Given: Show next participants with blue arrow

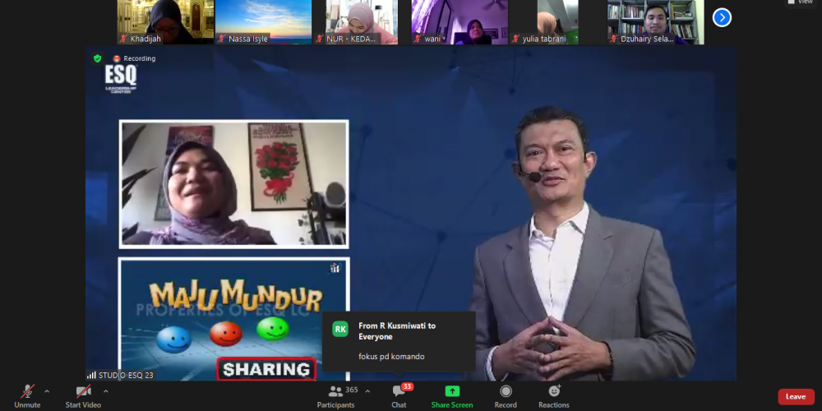Looking at the screenshot, I should [x=722, y=17].
